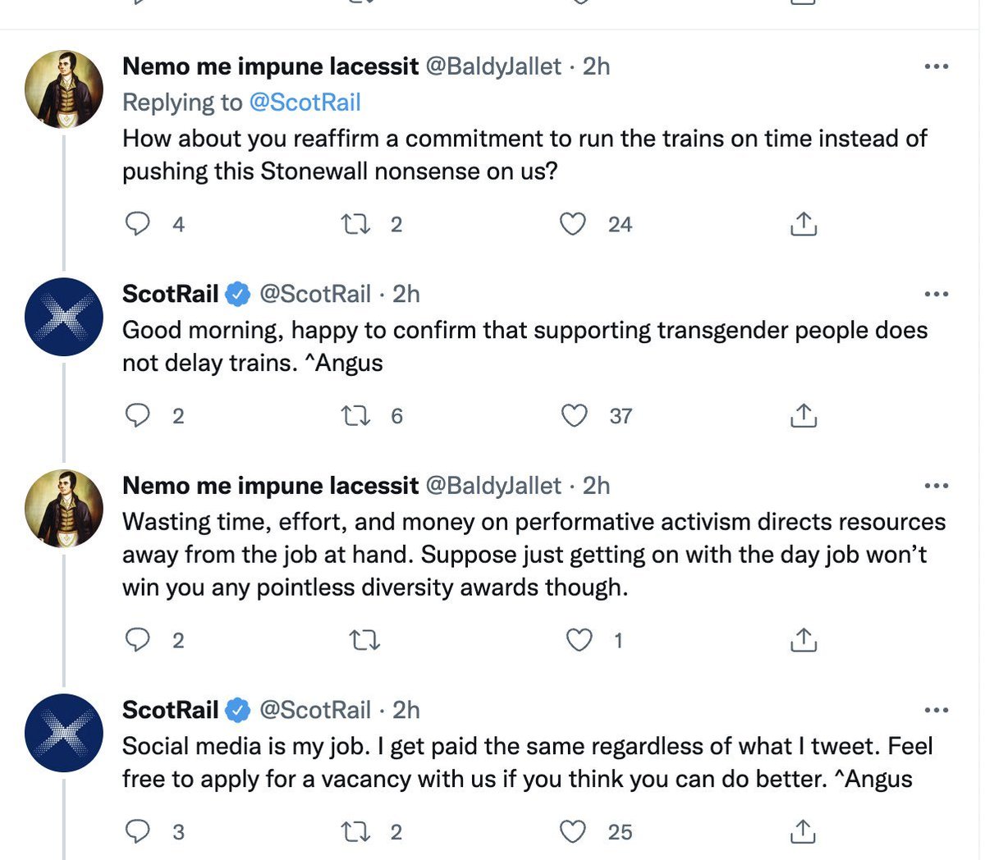
Task: Share the performative activism tweet
Action: [803, 640]
